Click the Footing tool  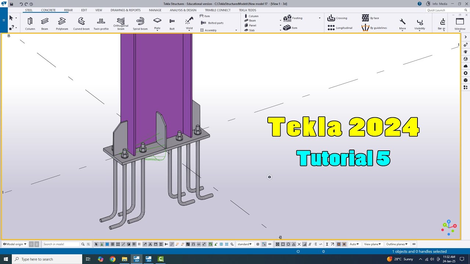point(293,18)
